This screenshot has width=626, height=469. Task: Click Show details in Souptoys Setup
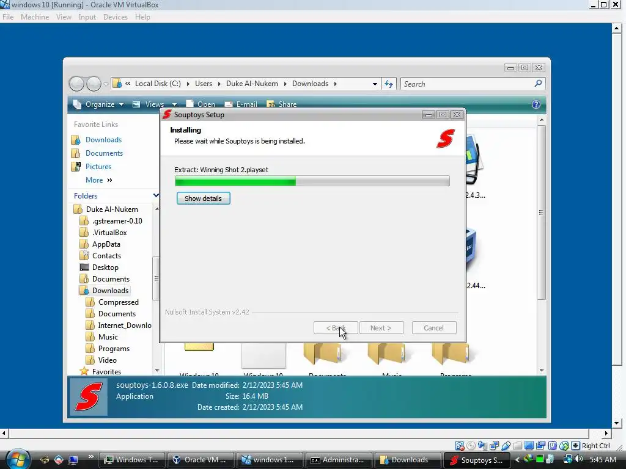(x=203, y=198)
